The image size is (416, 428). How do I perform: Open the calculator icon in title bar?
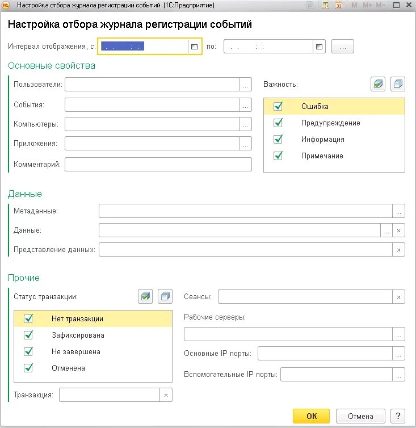(x=325, y=5)
